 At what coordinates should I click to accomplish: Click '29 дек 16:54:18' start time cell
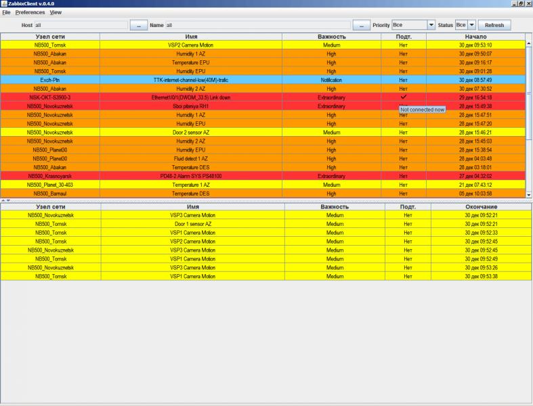click(475, 97)
